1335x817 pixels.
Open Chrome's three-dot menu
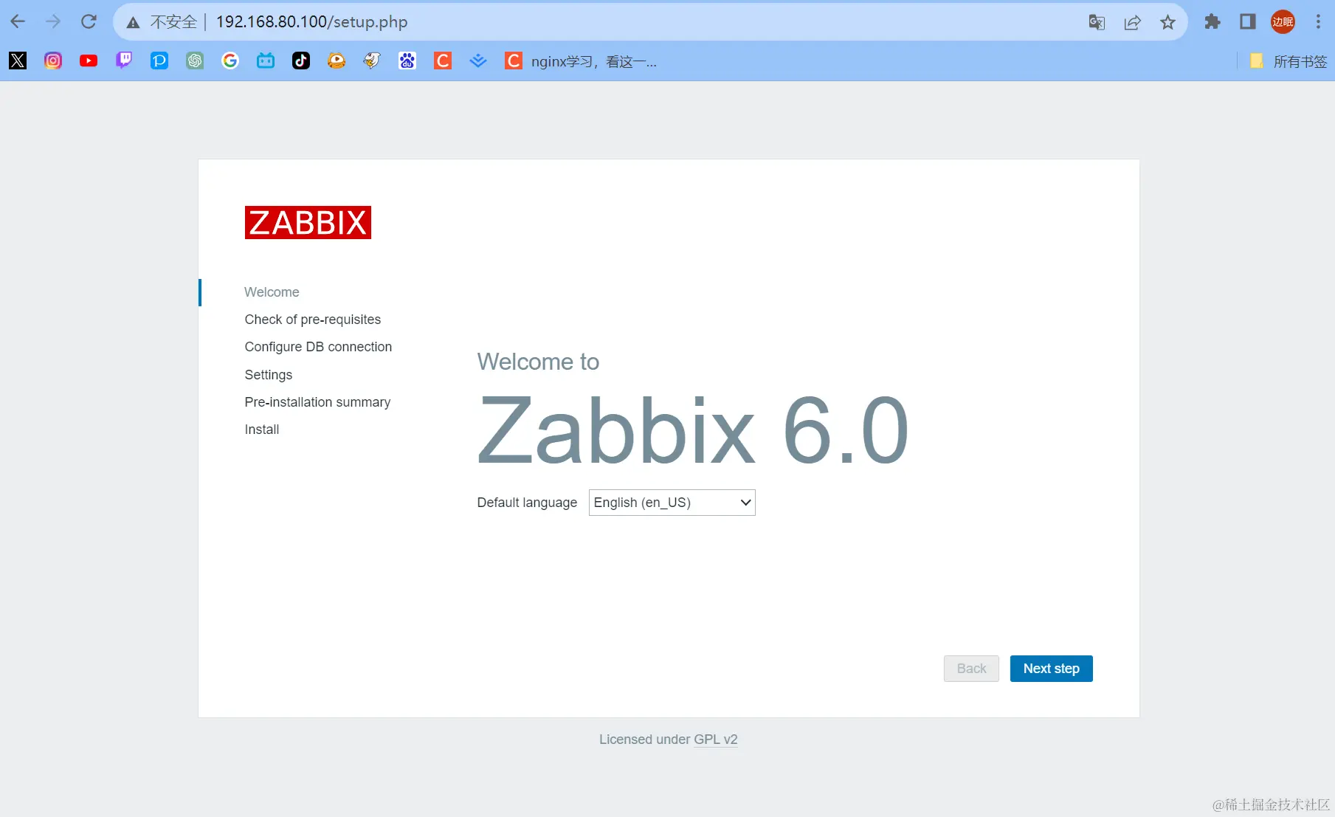pos(1318,22)
